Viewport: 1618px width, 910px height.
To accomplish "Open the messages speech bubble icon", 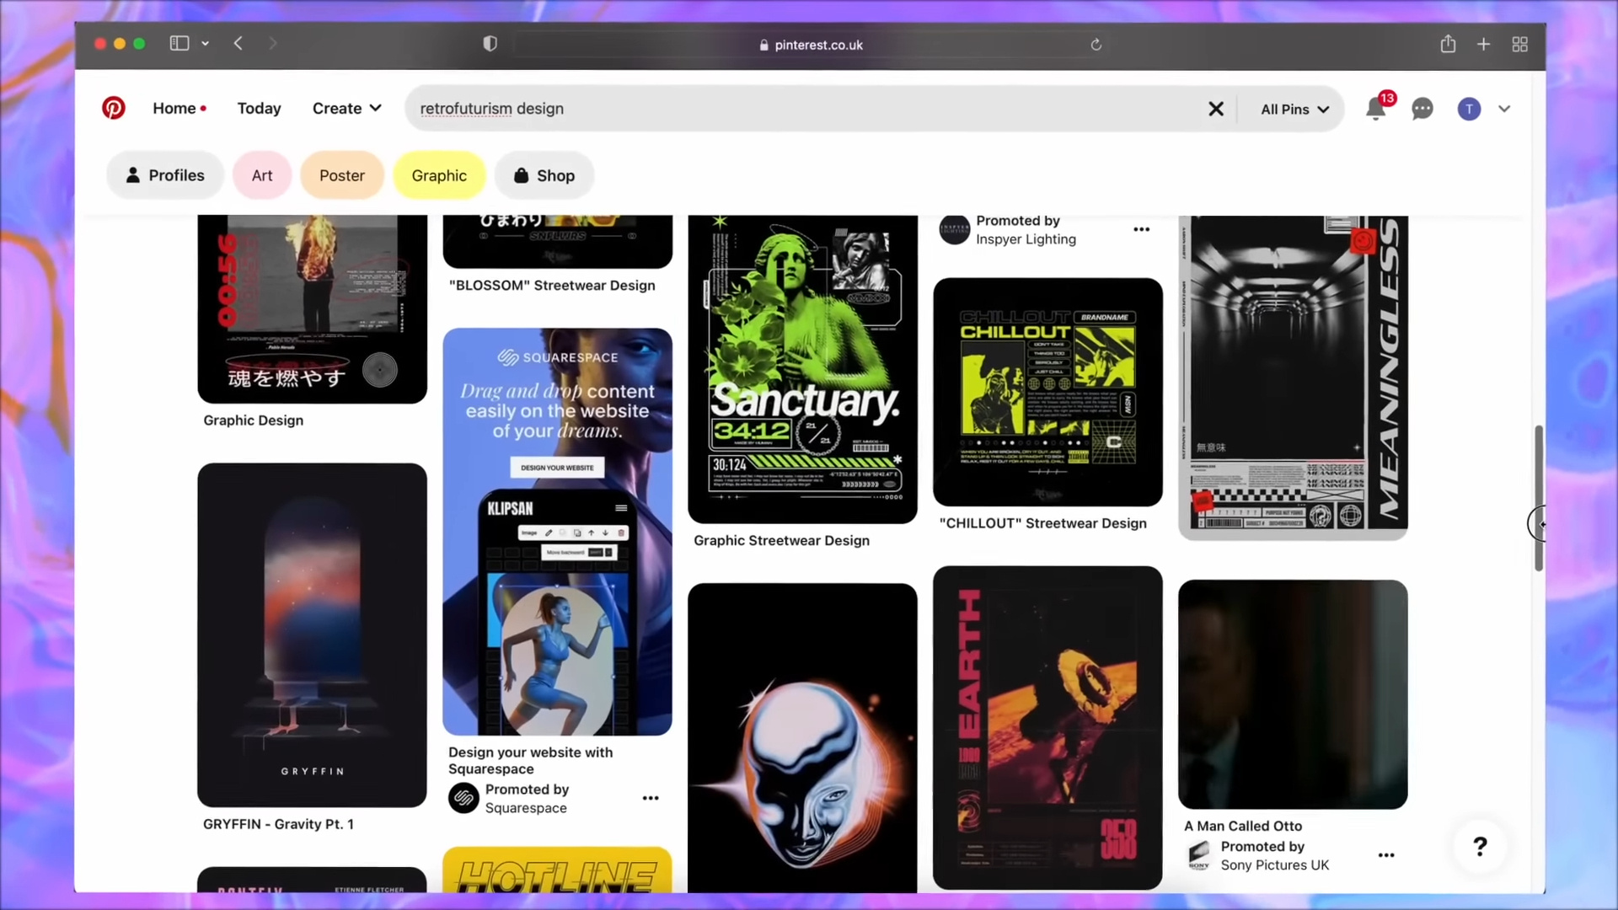I will (1422, 110).
